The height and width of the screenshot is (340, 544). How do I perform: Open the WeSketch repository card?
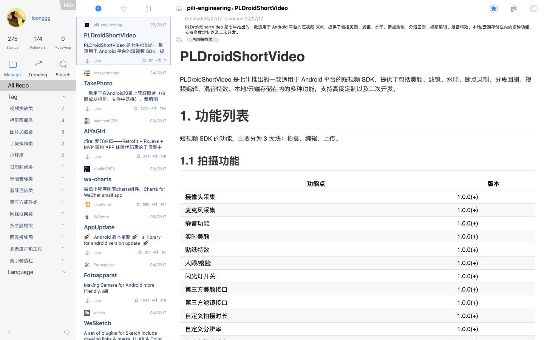click(124, 323)
